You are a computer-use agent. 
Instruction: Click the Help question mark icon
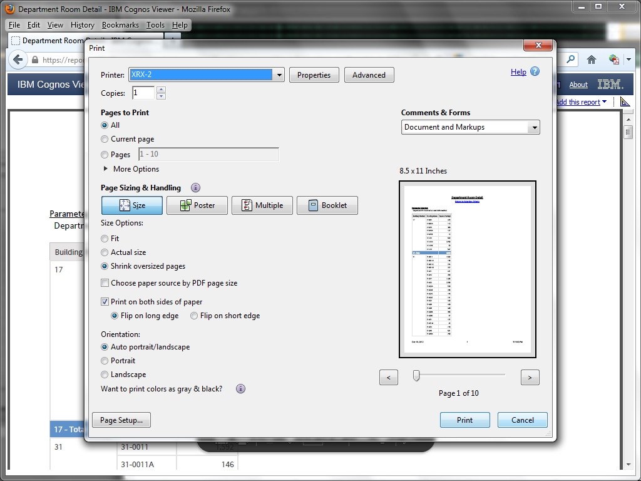click(x=535, y=71)
